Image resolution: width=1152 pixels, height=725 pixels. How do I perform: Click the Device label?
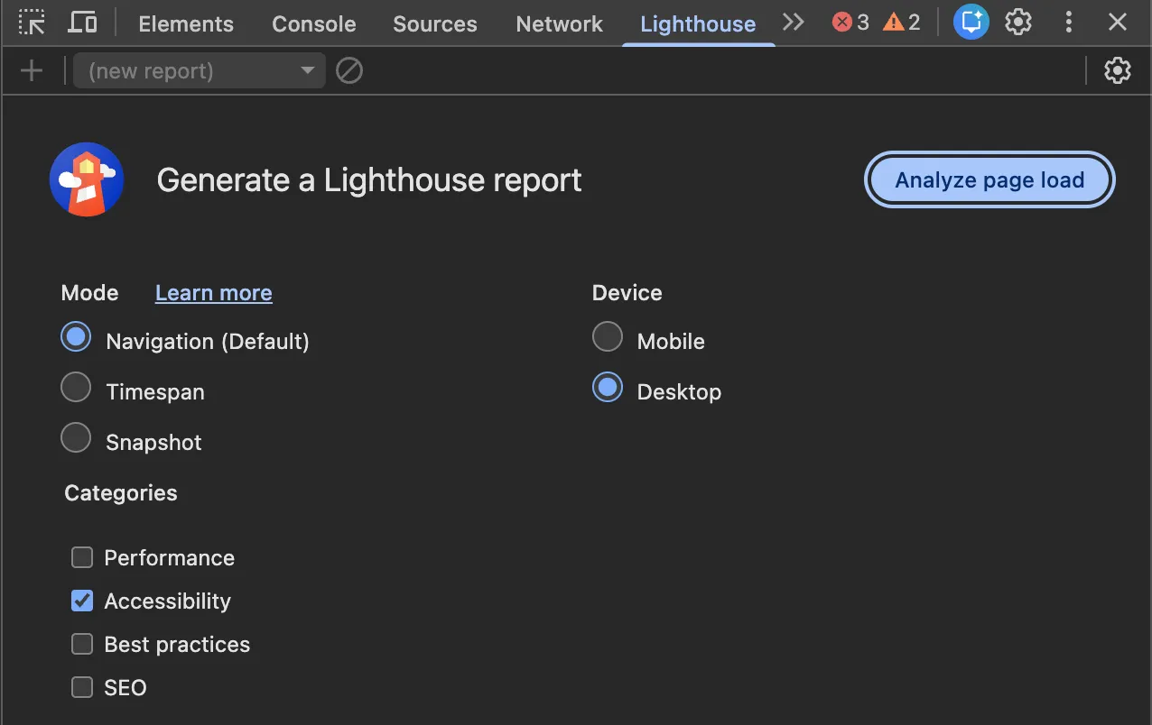click(627, 293)
